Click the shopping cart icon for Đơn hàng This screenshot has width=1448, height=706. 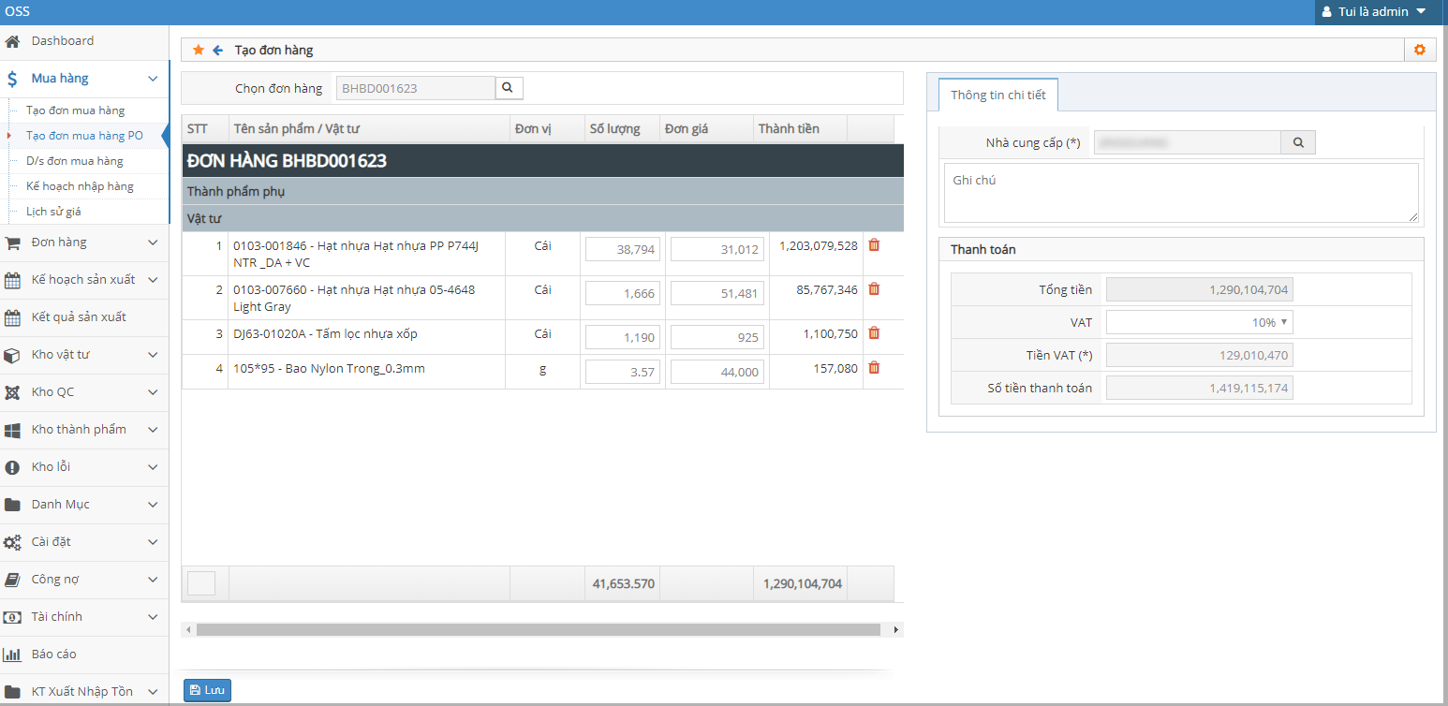[x=12, y=243]
